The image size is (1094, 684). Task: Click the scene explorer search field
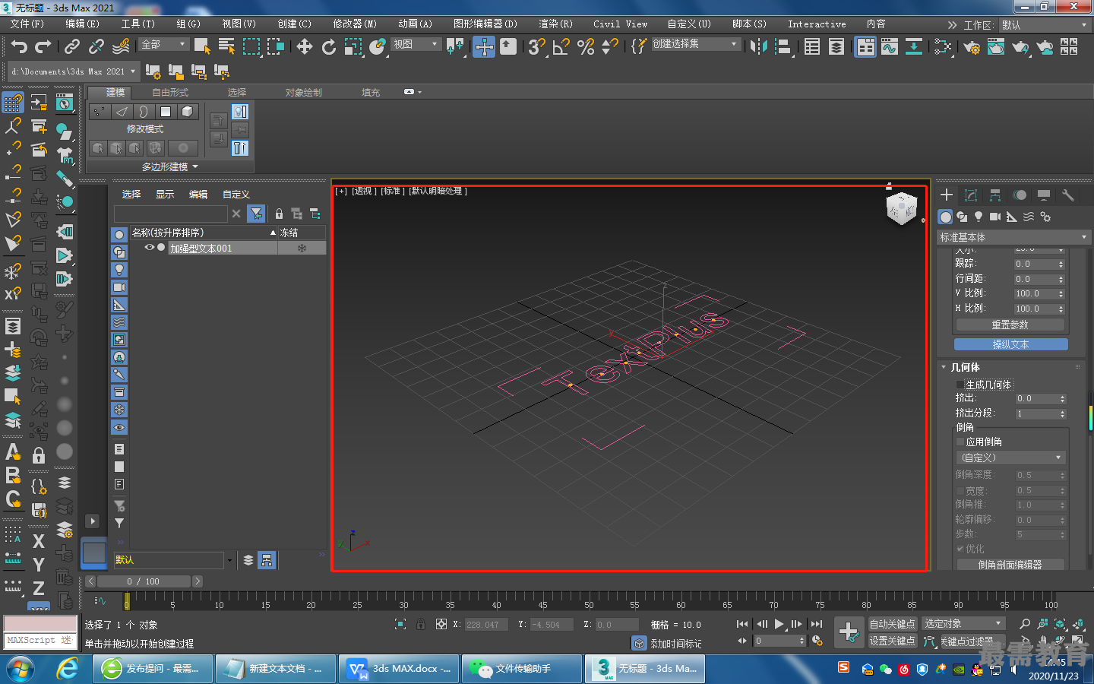click(x=170, y=214)
